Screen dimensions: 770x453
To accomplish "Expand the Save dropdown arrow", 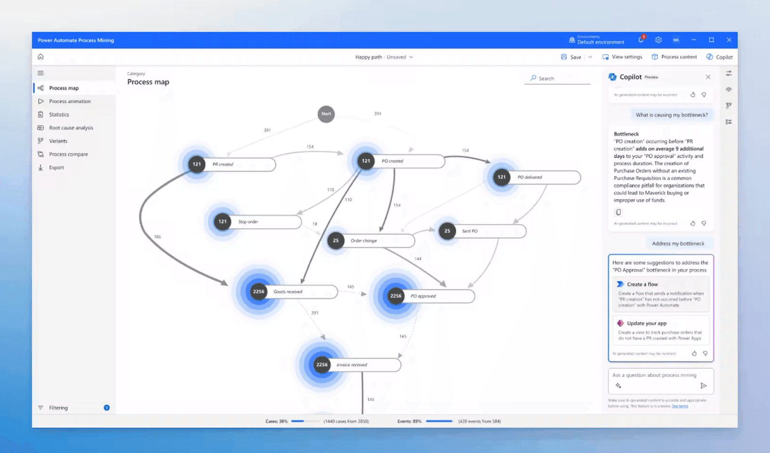I will [x=590, y=57].
